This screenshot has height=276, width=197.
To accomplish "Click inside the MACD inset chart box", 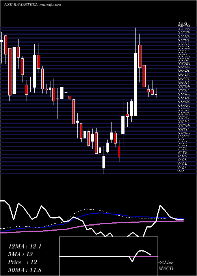I will pos(108,256).
